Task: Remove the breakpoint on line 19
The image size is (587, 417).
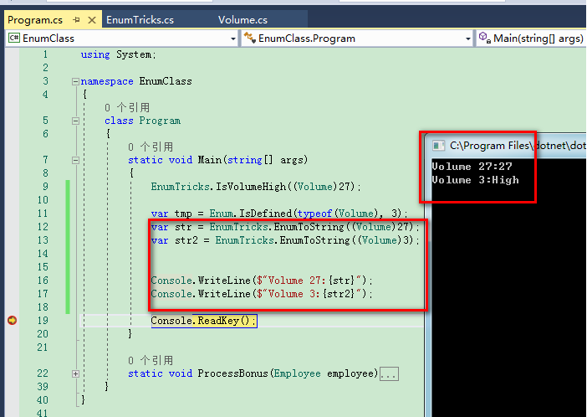Action: click(12, 320)
